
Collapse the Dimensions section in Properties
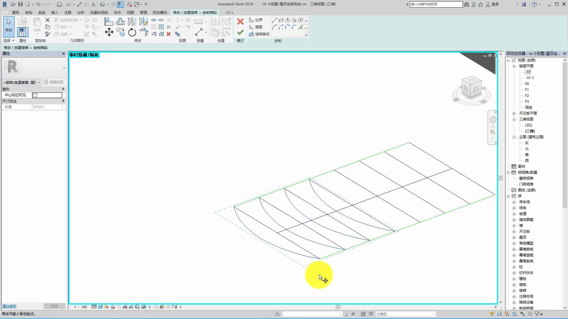coord(63,101)
